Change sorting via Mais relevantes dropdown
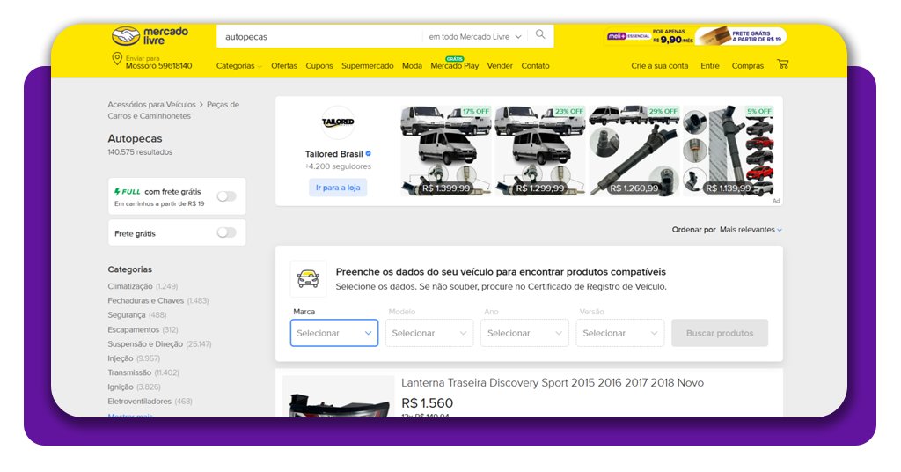 tap(751, 229)
